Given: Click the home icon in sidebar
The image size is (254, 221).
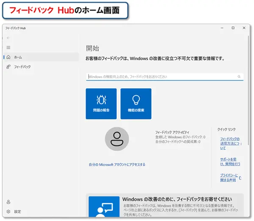Looking at the screenshot, I should pyautogui.click(x=8, y=57).
